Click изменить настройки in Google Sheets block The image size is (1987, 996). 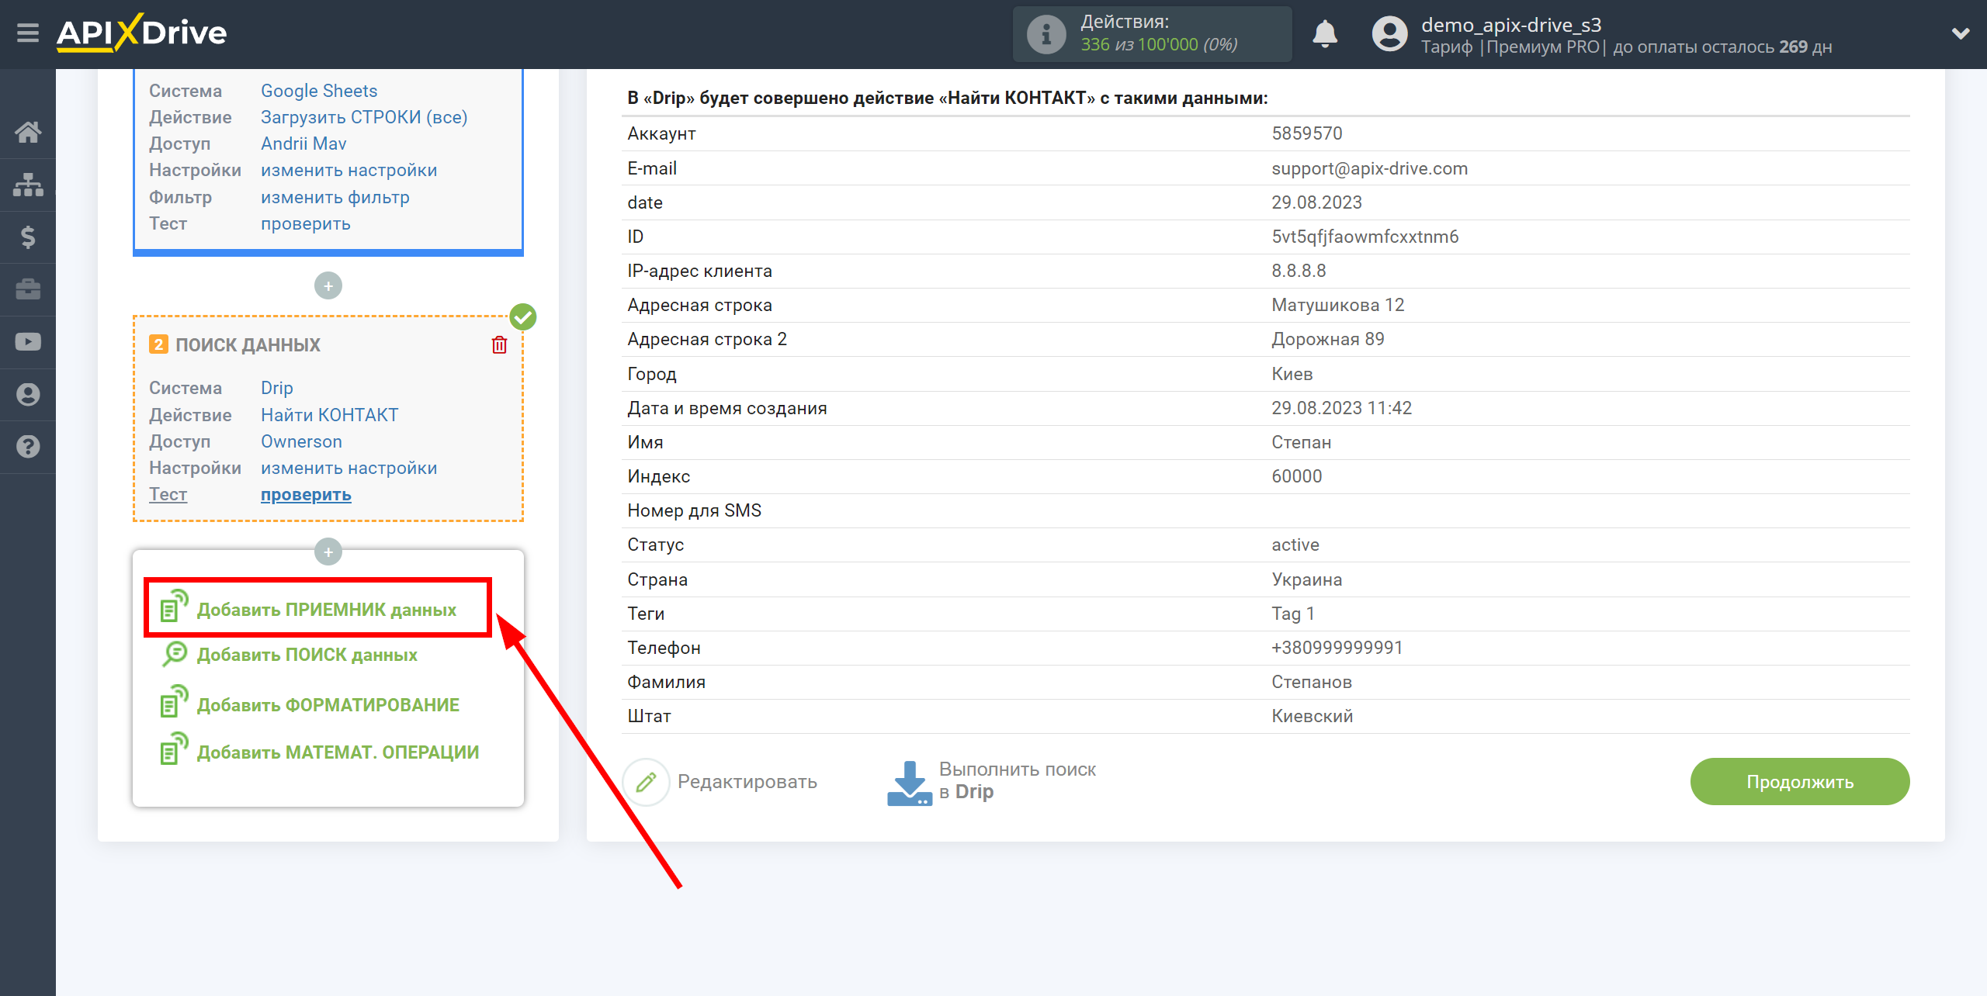click(x=349, y=170)
